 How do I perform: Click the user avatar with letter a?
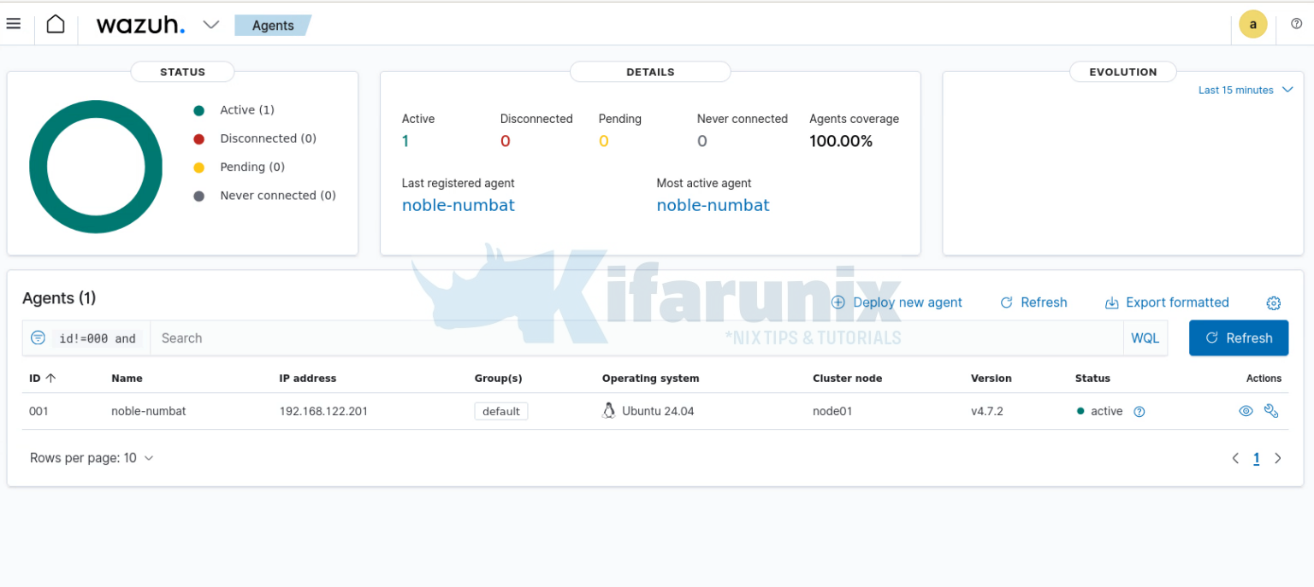click(x=1252, y=24)
